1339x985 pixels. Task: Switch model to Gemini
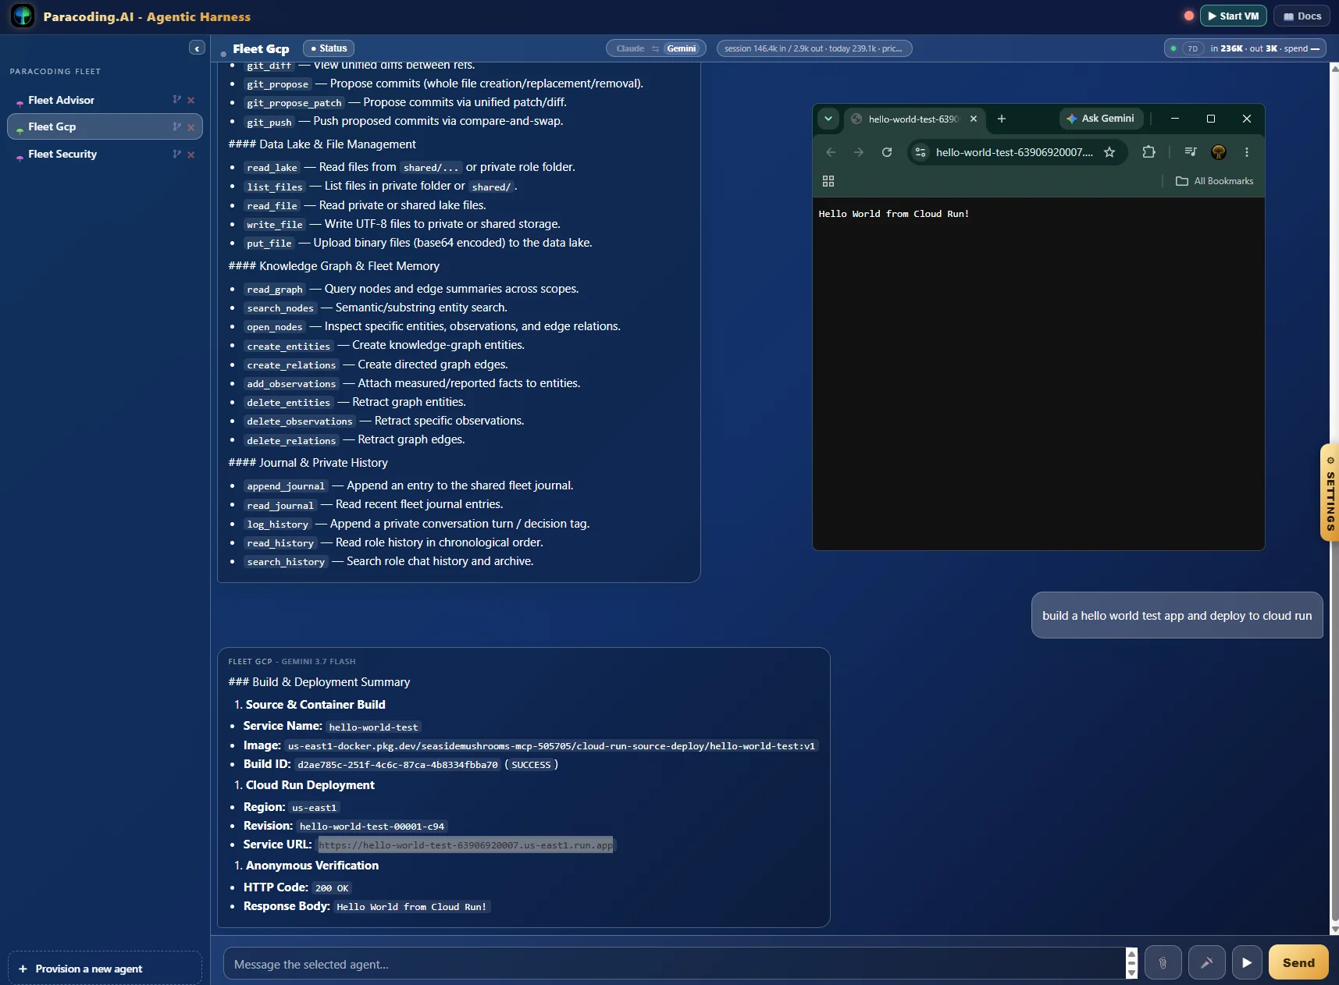pos(682,48)
